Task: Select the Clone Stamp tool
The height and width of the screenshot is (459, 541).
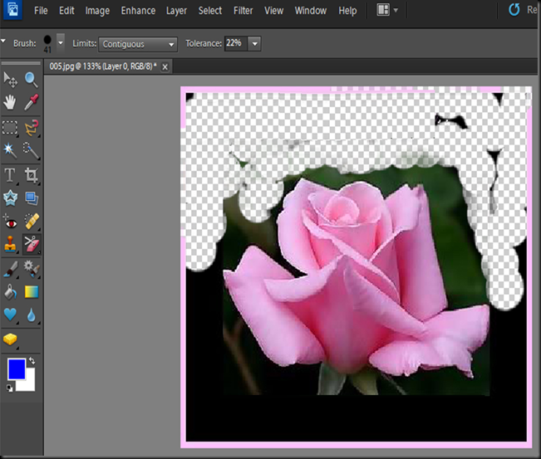Action: (10, 244)
